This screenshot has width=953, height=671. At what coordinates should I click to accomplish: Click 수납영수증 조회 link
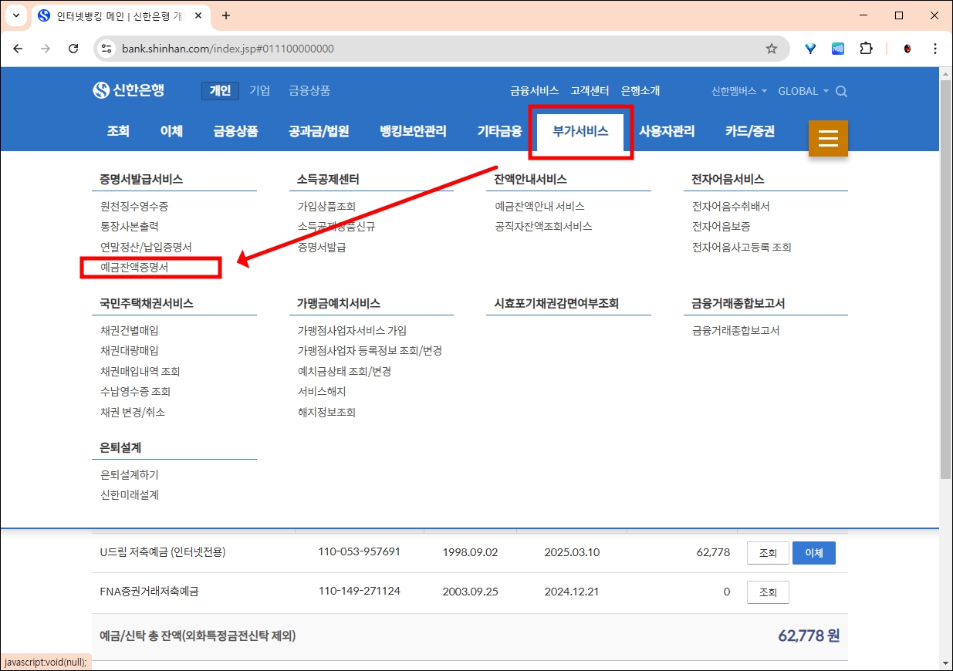pos(135,391)
